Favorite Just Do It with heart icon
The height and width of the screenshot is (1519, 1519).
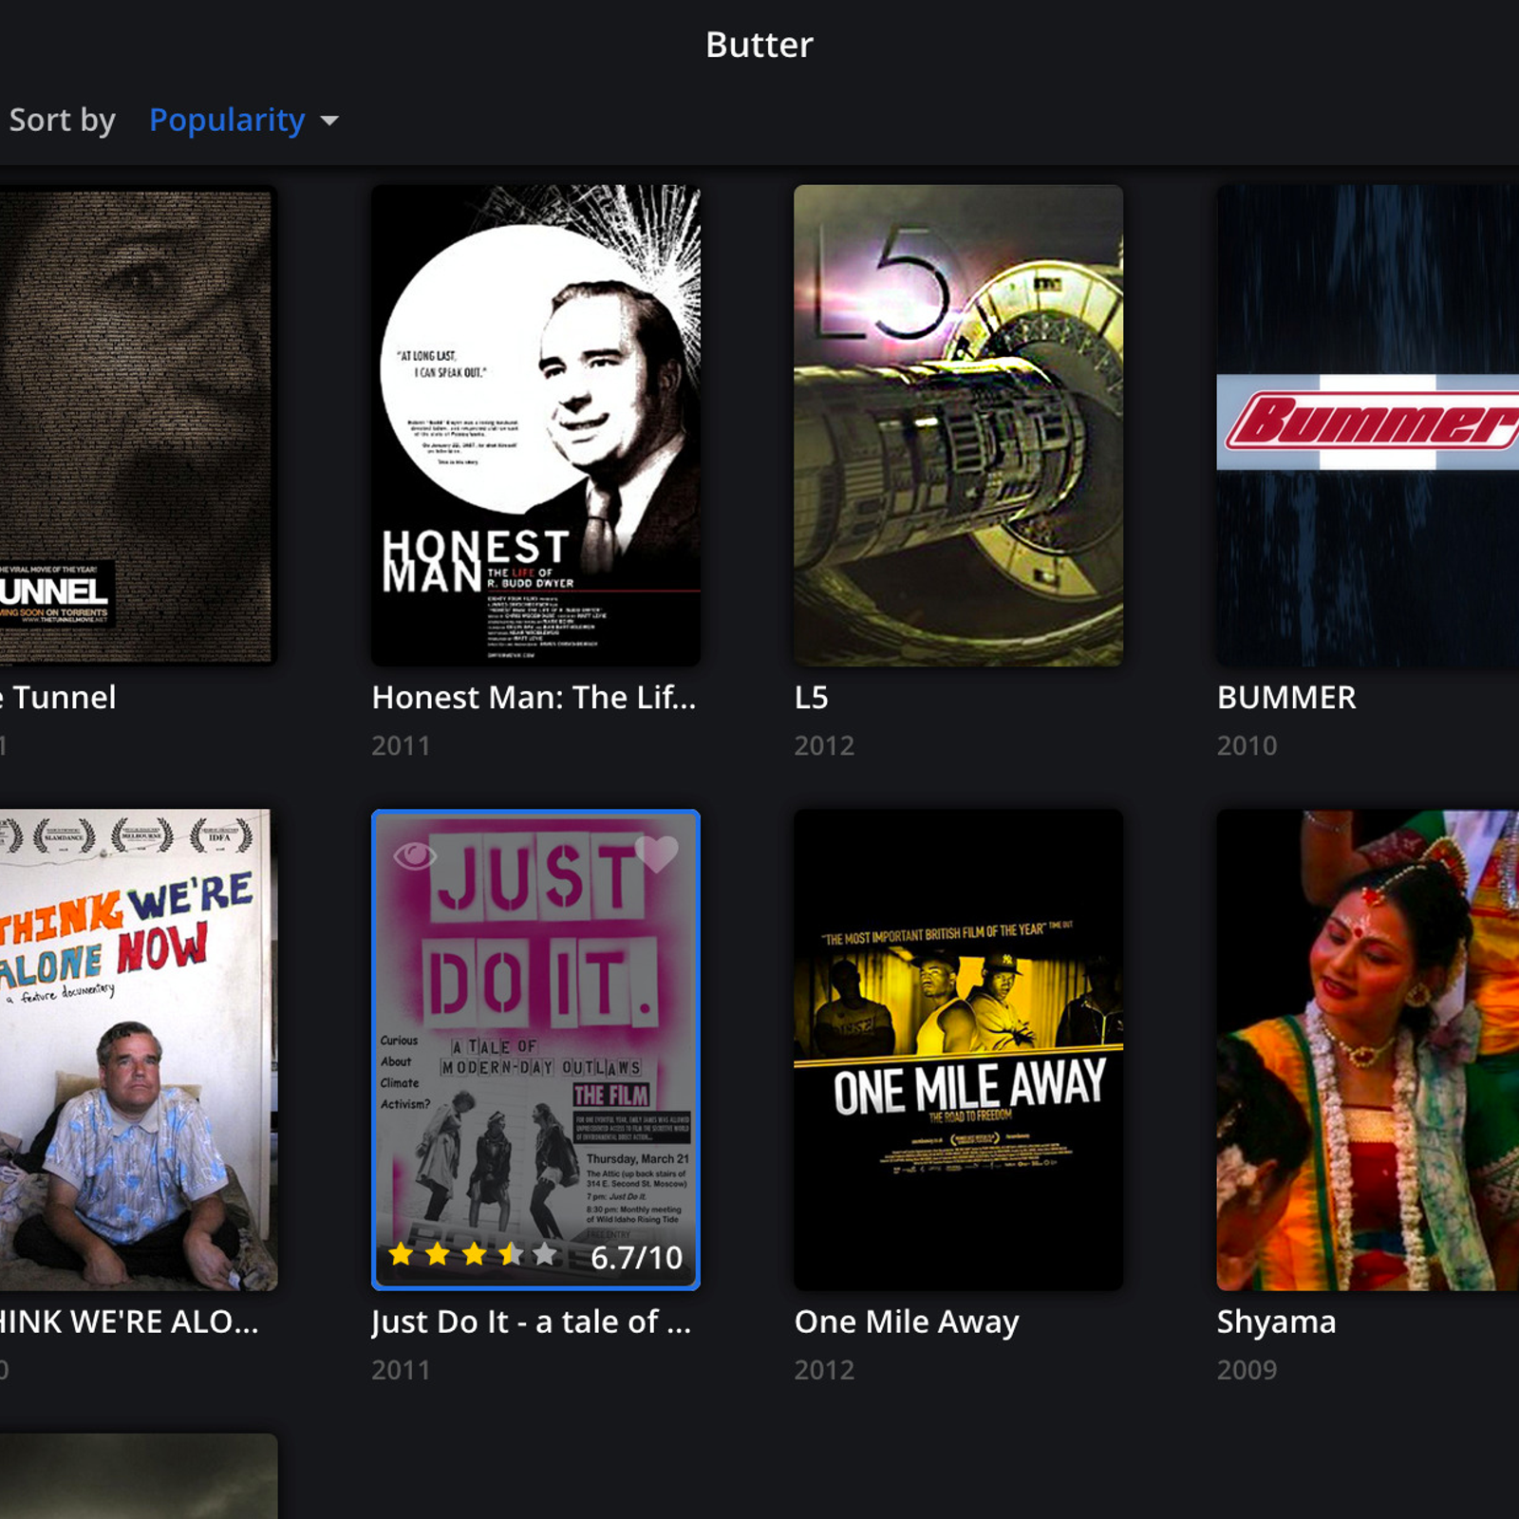pos(656,854)
